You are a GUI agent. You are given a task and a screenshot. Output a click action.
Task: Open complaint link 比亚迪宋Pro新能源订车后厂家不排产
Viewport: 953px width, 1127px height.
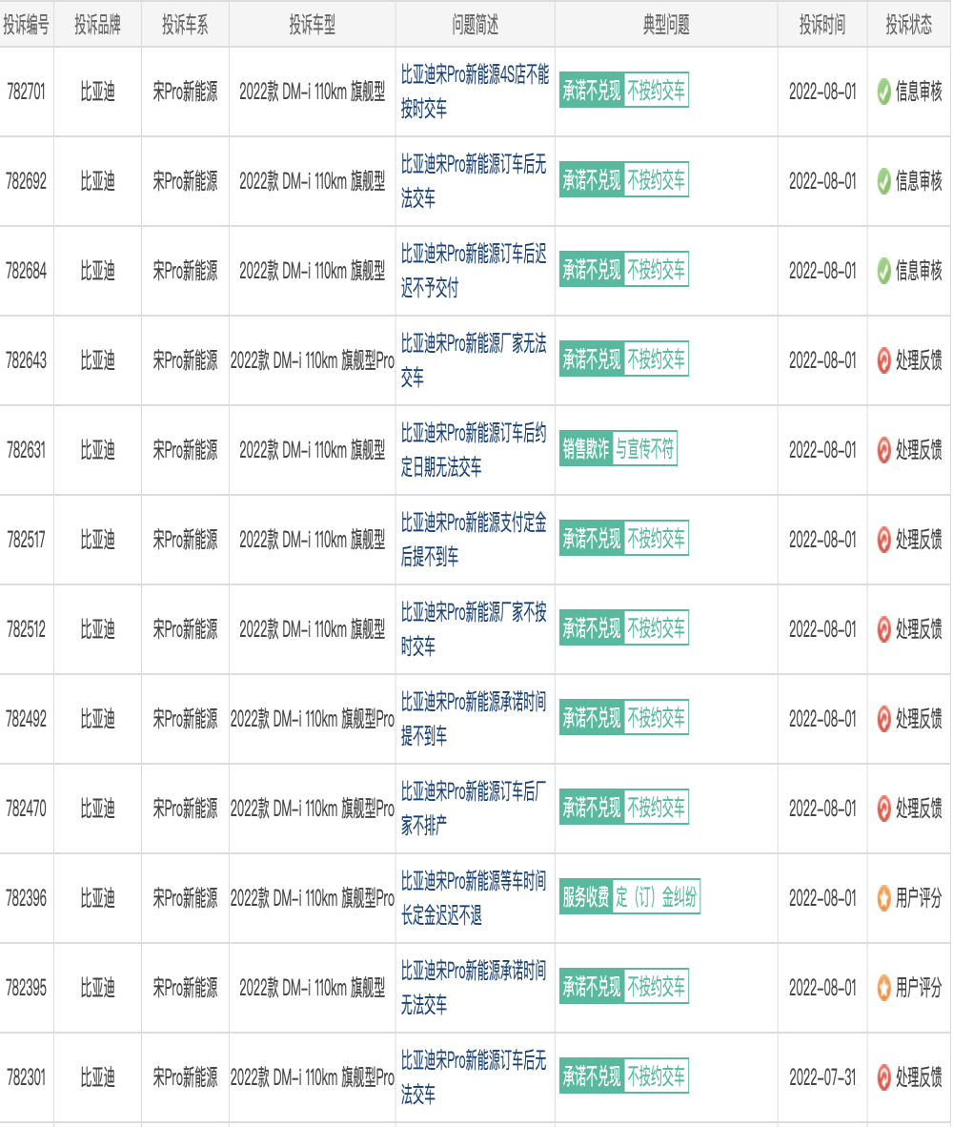[x=474, y=809]
